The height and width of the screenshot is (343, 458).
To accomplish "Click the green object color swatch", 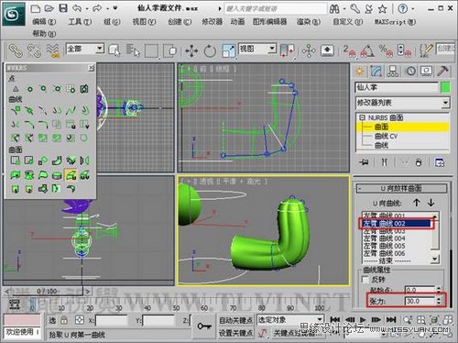I will click(445, 87).
